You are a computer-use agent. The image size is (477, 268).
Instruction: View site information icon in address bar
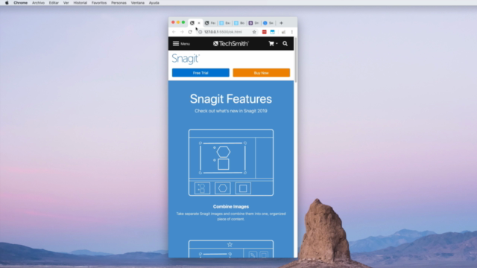point(200,32)
